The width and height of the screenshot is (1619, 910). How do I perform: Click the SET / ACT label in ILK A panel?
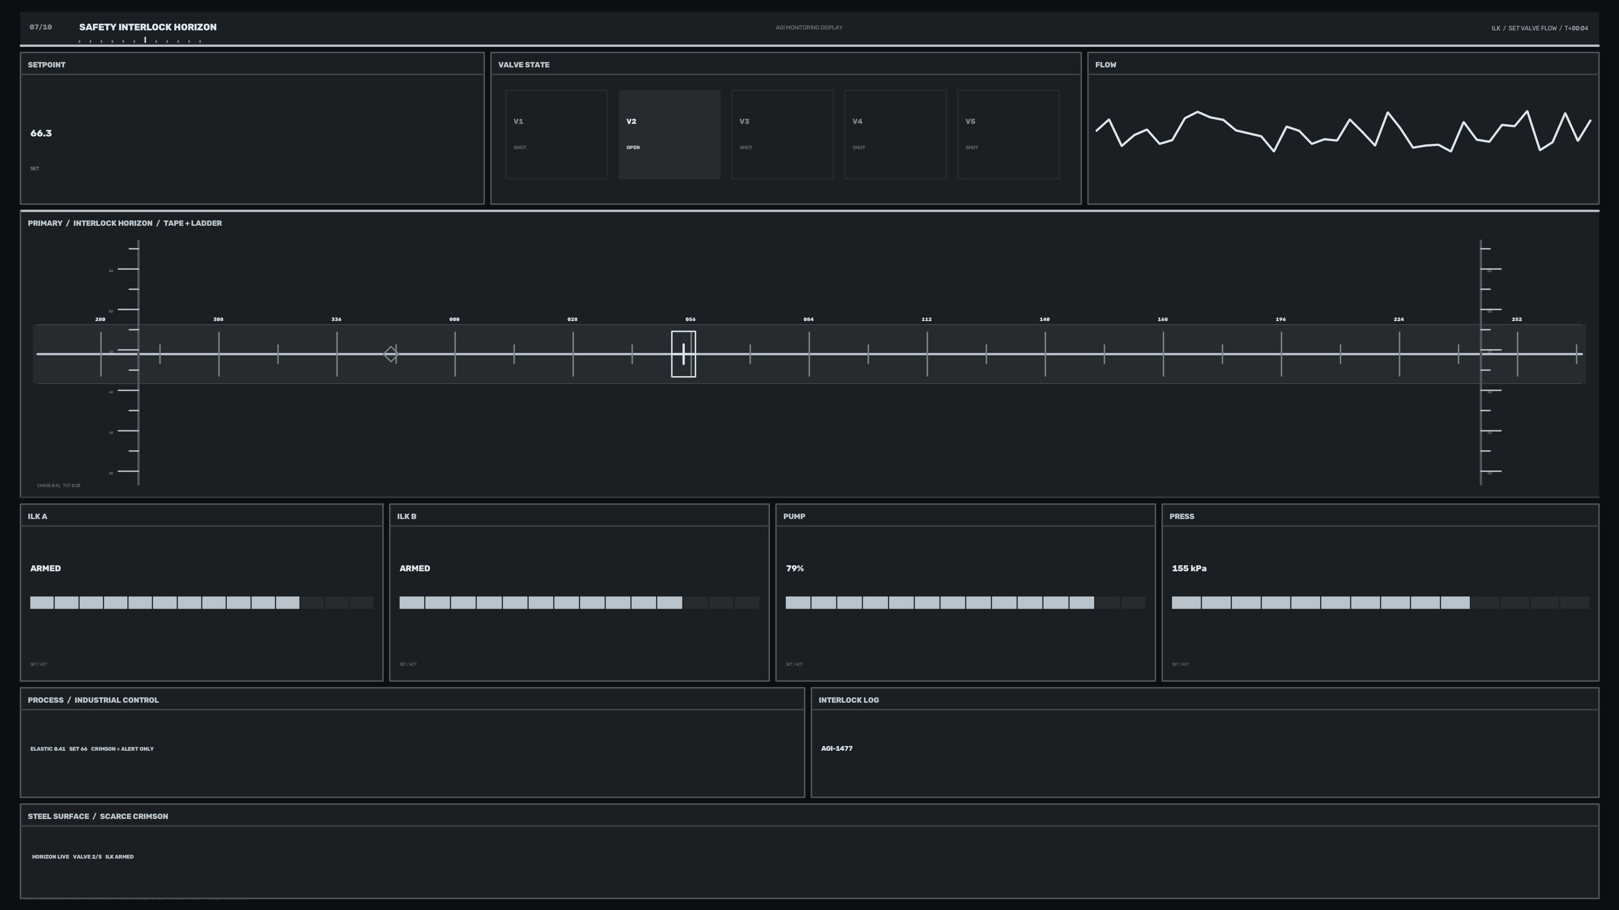38,664
